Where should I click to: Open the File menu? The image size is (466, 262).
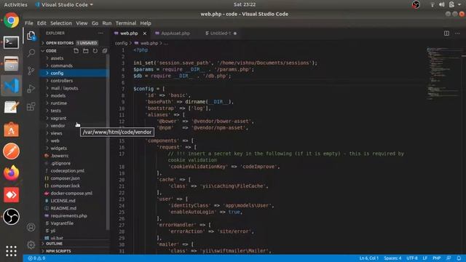pos(29,23)
